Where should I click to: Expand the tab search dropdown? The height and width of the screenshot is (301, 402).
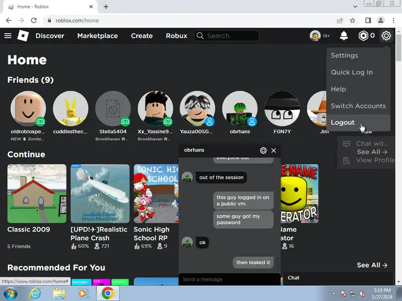pyautogui.click(x=355, y=7)
